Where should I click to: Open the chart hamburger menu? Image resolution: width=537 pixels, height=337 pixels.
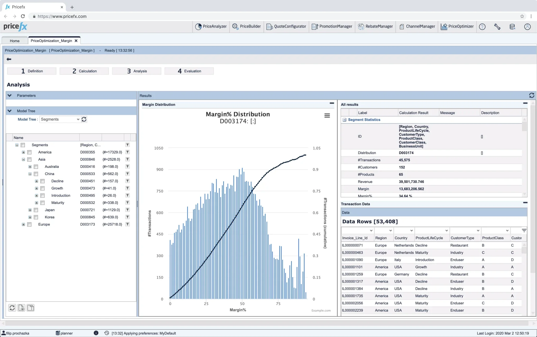(327, 115)
